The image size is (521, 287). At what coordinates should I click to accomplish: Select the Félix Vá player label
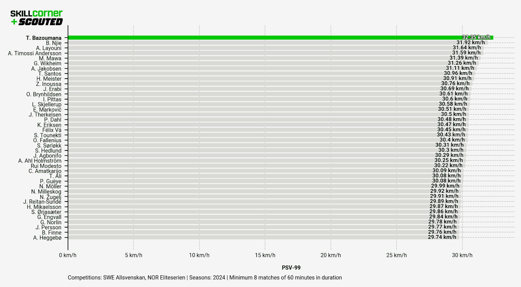tap(52, 130)
